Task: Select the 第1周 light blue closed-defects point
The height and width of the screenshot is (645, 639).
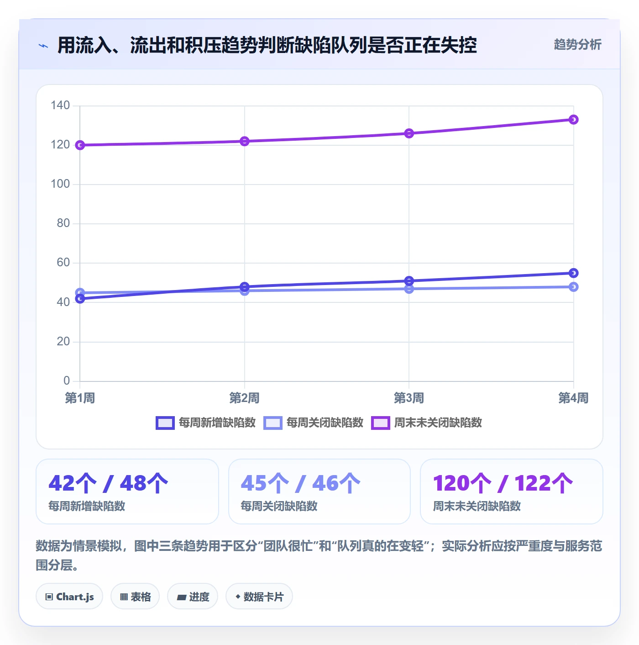Action: pos(80,292)
